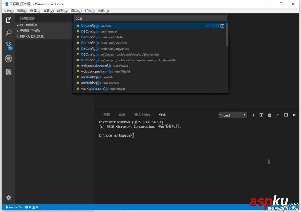The height and width of the screenshot is (212, 301).
Task: Open the Search view in activity bar
Action: pyautogui.click(x=8, y=32)
